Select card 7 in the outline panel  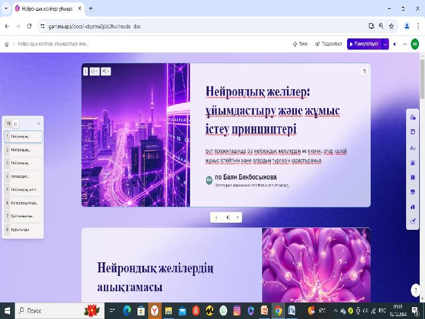coord(23,216)
